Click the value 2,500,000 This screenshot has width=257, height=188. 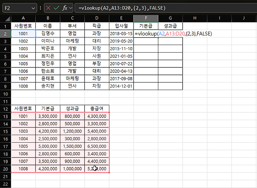(48, 139)
